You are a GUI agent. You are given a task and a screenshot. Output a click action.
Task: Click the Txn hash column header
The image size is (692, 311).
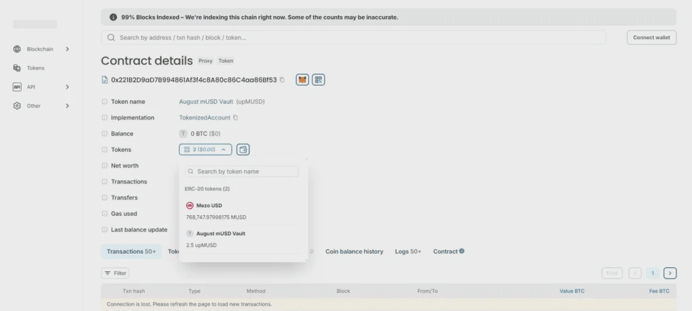click(x=134, y=291)
